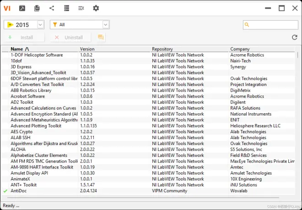Open the All filter combo box
This screenshot has width=302, height=210.
[x=80, y=25]
